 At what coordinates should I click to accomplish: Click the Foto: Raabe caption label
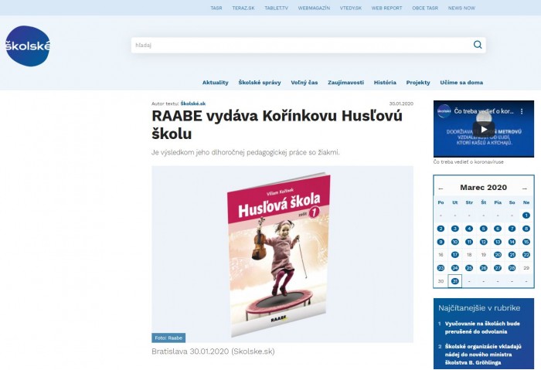pyautogui.click(x=168, y=338)
